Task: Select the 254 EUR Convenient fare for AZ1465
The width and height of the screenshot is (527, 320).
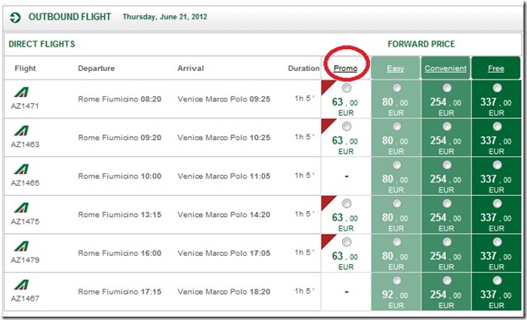Action: click(x=447, y=165)
